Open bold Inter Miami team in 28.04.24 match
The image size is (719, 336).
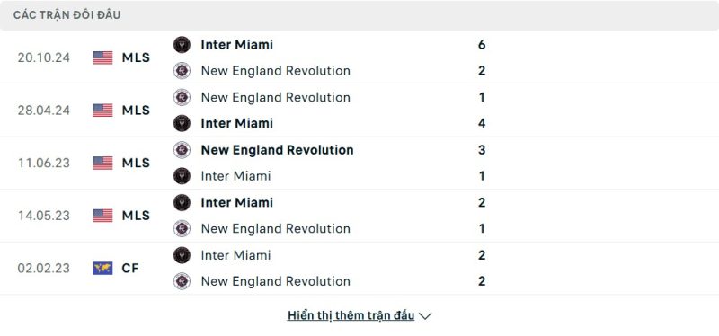tap(236, 123)
